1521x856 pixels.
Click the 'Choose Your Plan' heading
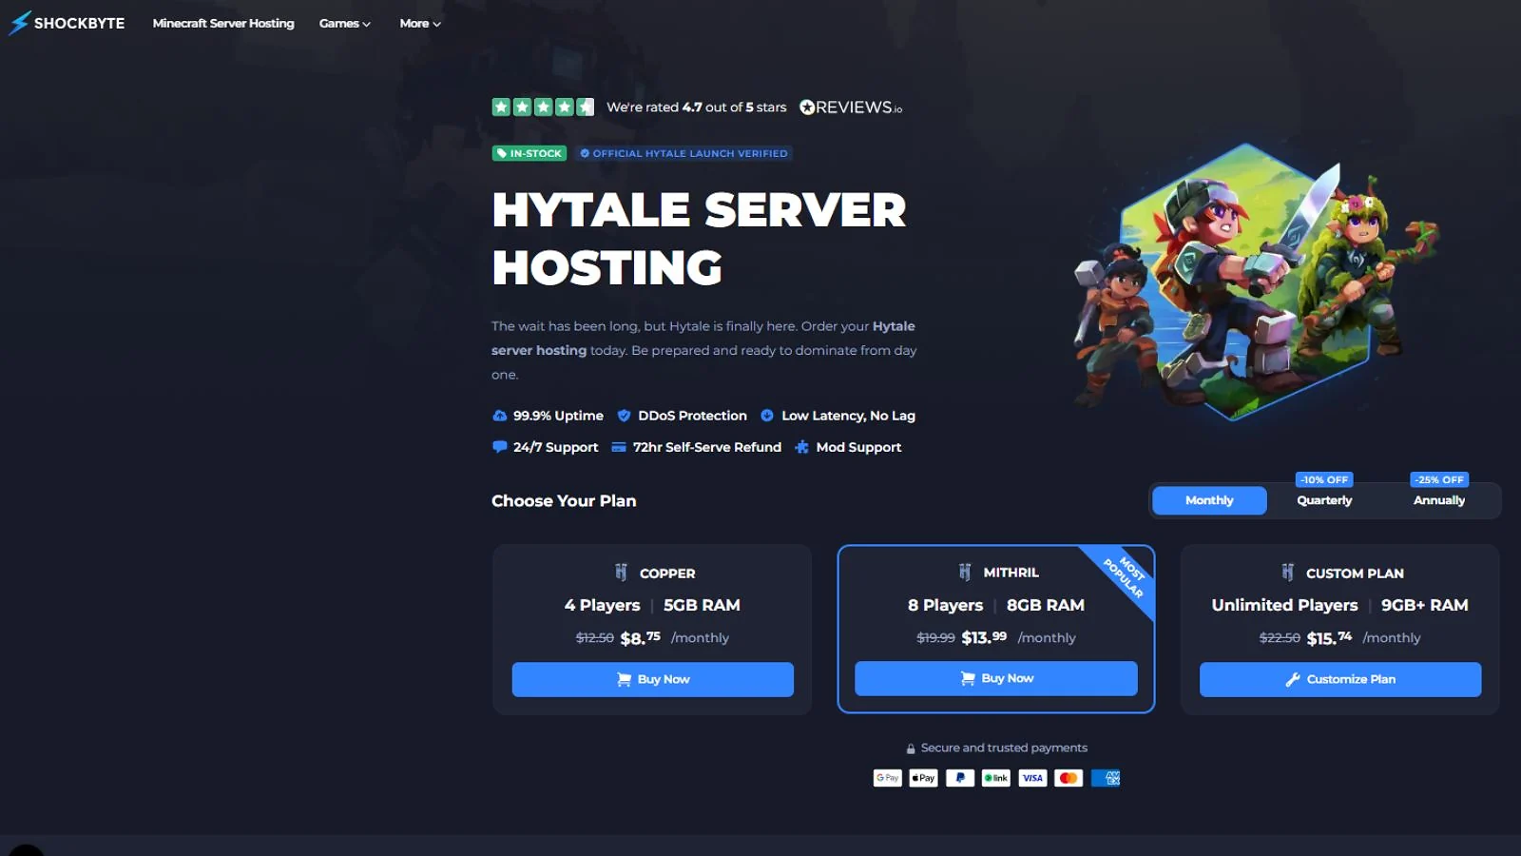coord(564,501)
